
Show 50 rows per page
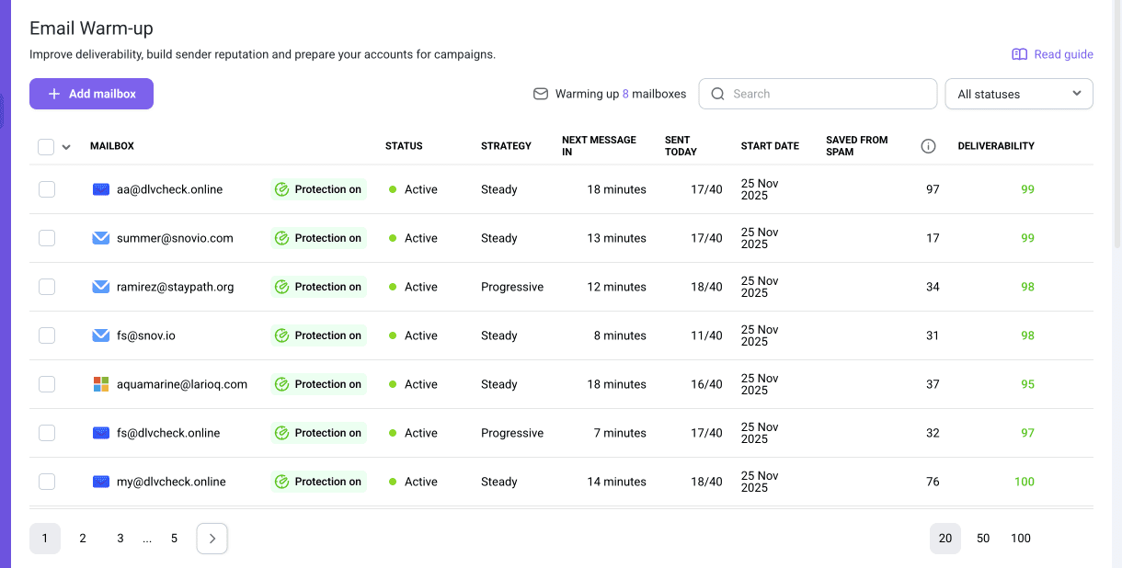click(982, 539)
